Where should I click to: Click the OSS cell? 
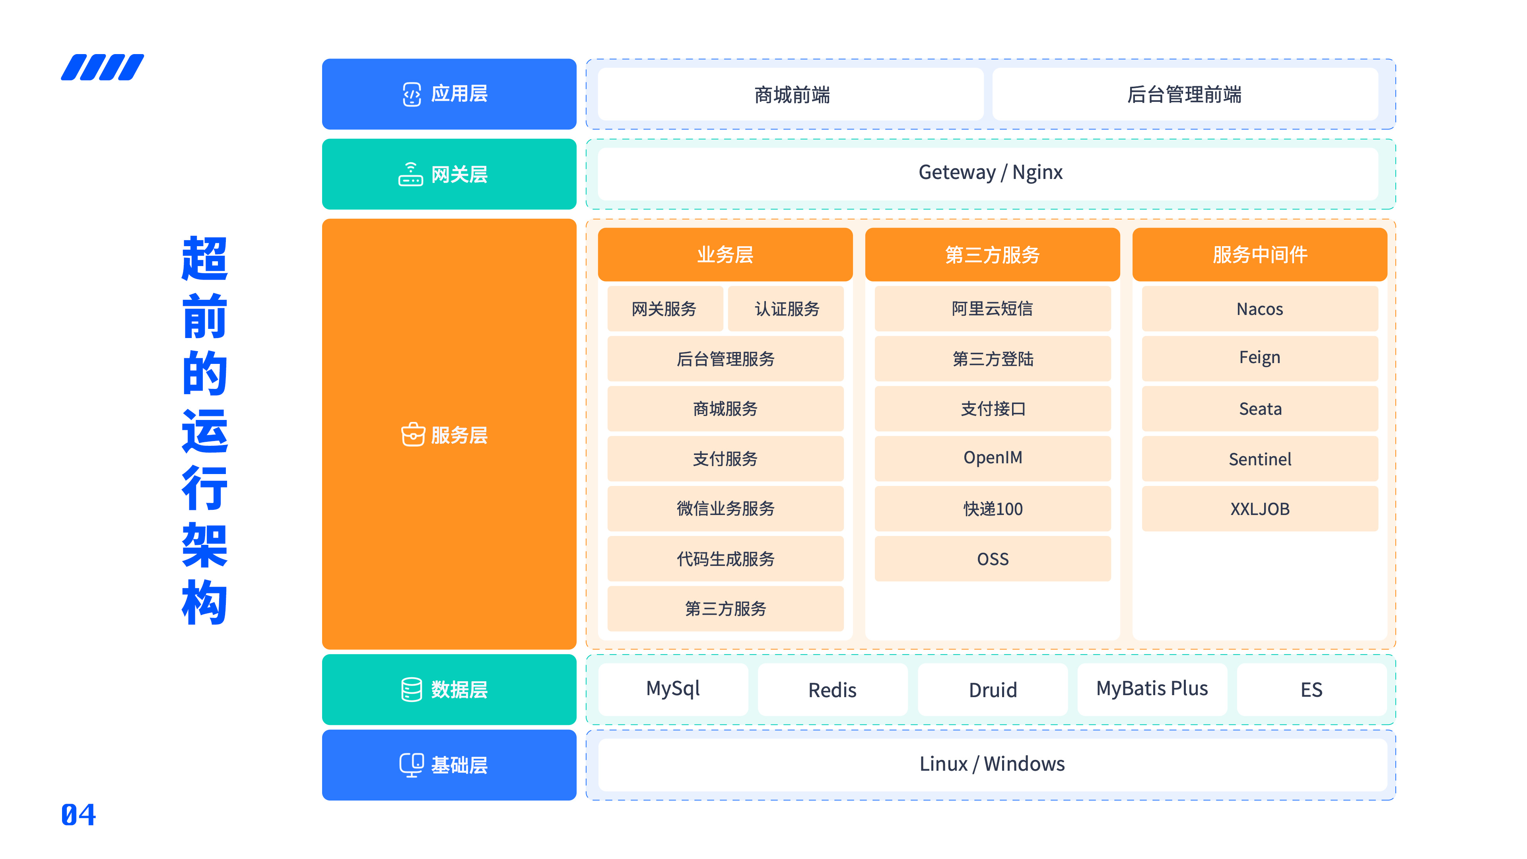click(x=993, y=558)
